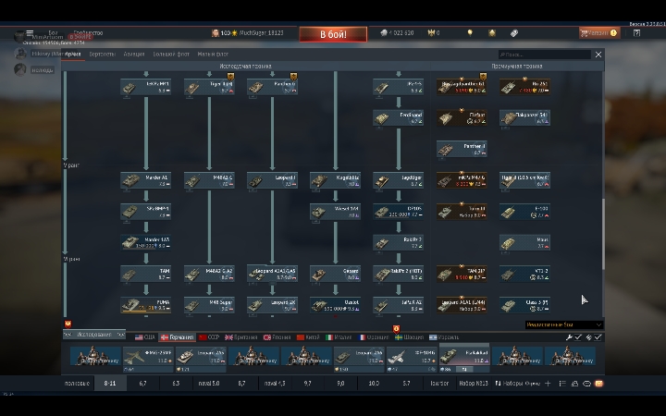666x416 pixels.
Task: Switch to the Большой флот tab
Action: point(171,54)
